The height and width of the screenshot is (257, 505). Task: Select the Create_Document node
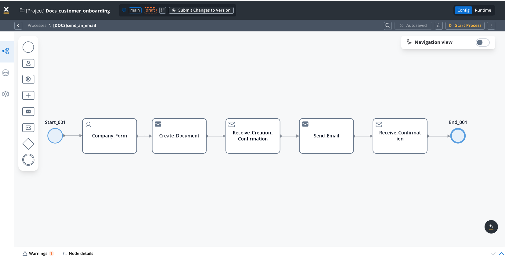(x=179, y=136)
